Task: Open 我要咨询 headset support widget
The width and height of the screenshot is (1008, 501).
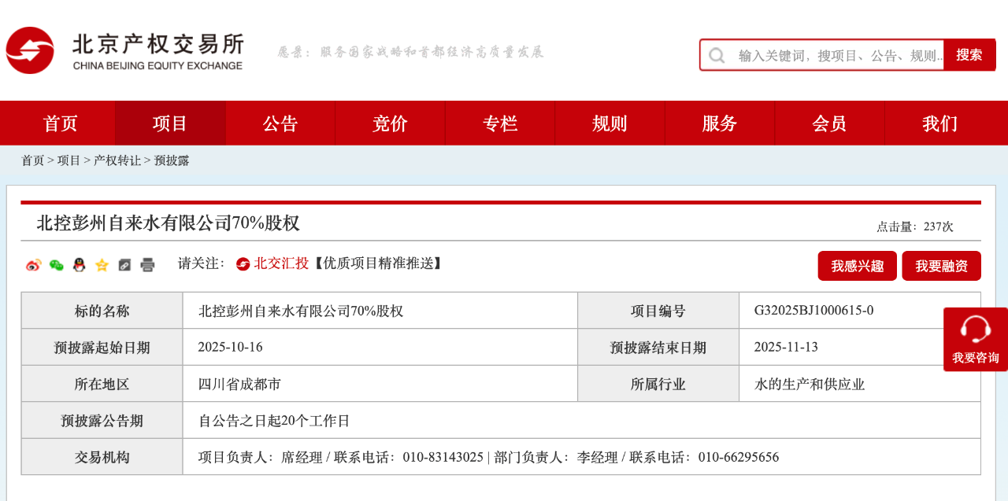Action: [x=976, y=339]
